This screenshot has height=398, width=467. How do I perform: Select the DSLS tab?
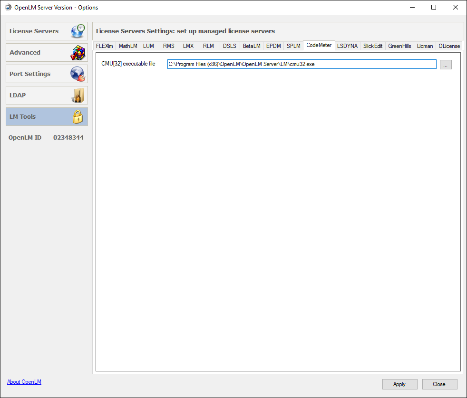229,46
